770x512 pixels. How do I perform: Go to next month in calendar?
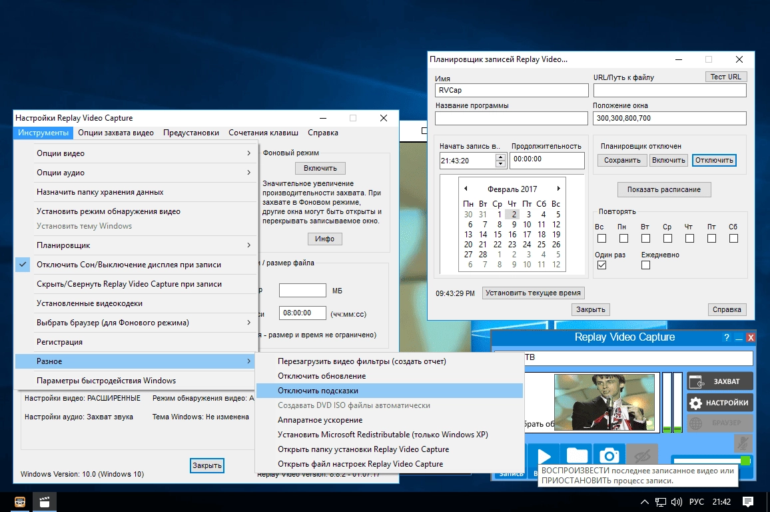pyautogui.click(x=558, y=189)
